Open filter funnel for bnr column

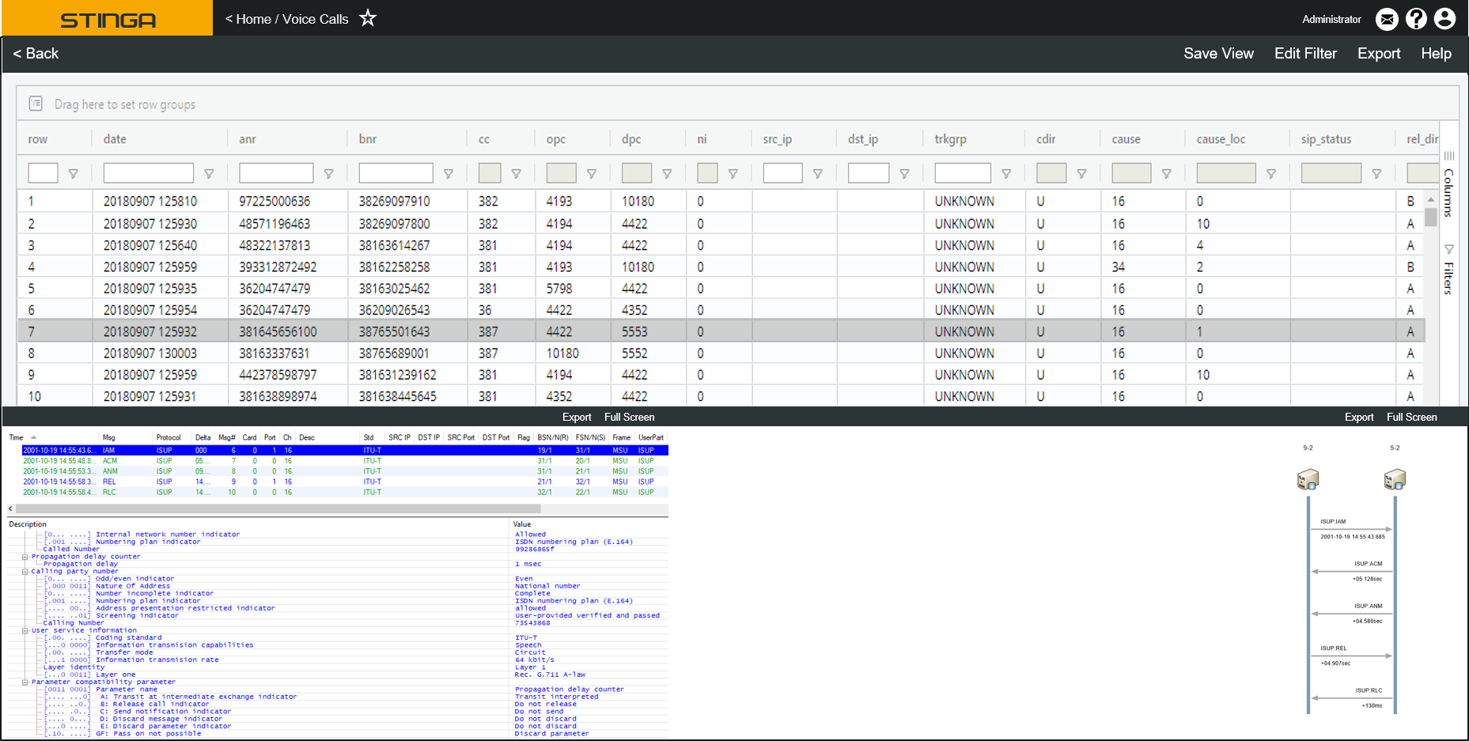[448, 174]
